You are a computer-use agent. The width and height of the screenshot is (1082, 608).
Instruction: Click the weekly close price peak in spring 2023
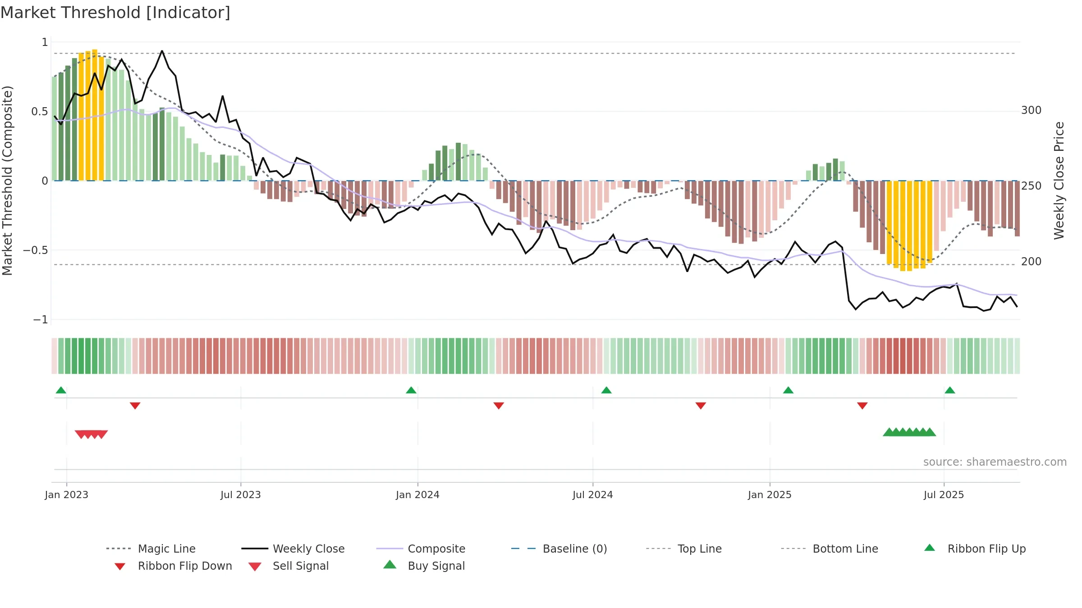point(162,51)
